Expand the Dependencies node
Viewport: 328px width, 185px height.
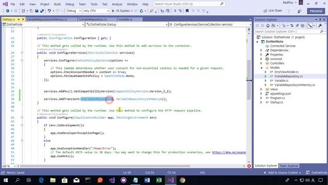[261, 50]
